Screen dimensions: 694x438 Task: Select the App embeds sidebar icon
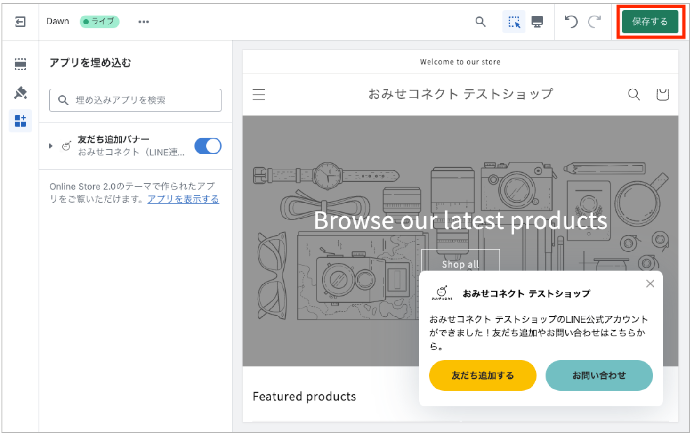(x=20, y=121)
